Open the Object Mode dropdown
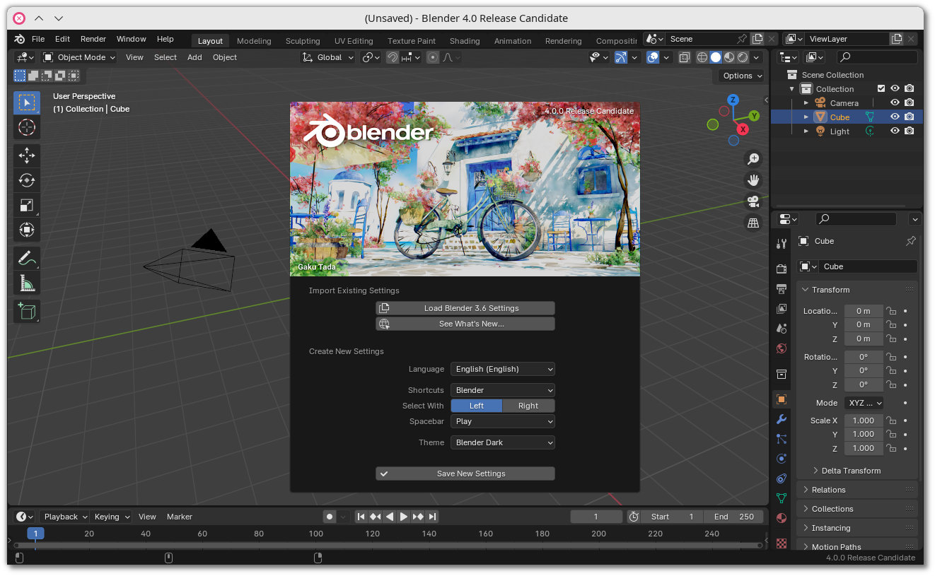The width and height of the screenshot is (935, 576). 79,57
